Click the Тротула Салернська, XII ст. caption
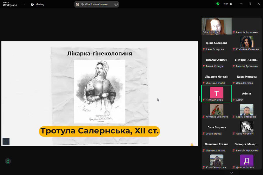Viewport: 263px width, 175px height. pos(99,131)
